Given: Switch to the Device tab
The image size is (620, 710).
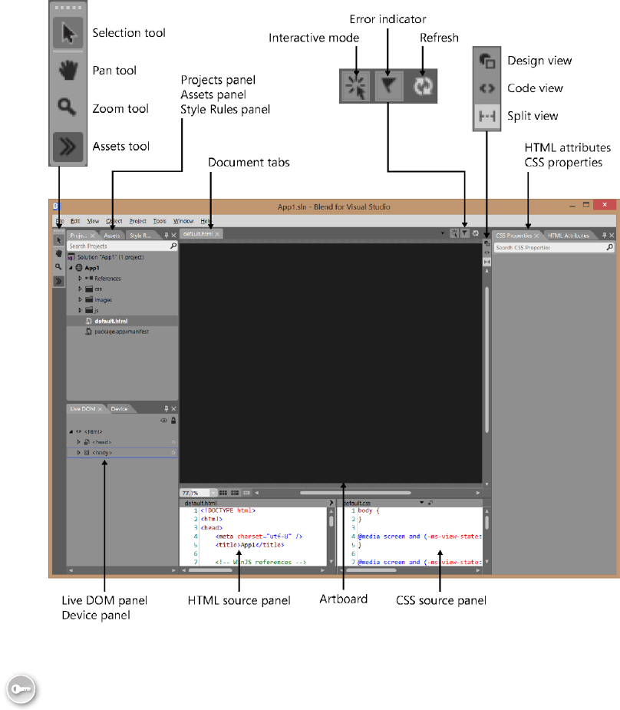Looking at the screenshot, I should click(x=120, y=409).
